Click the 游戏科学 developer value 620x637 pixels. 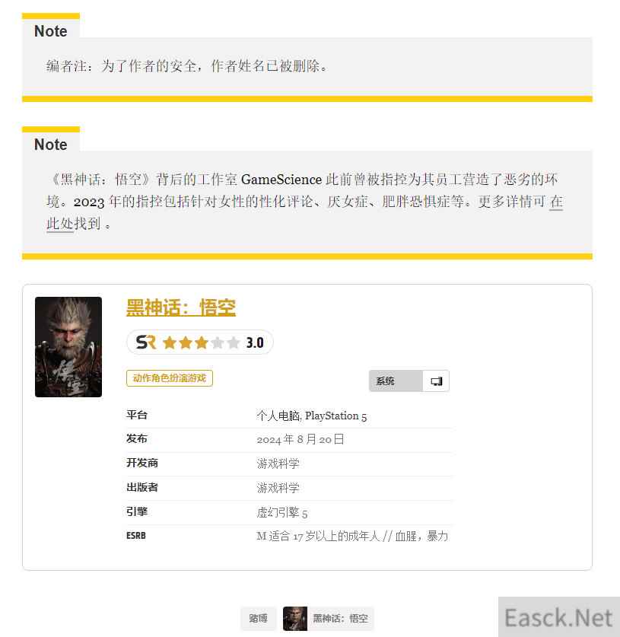pos(278,463)
